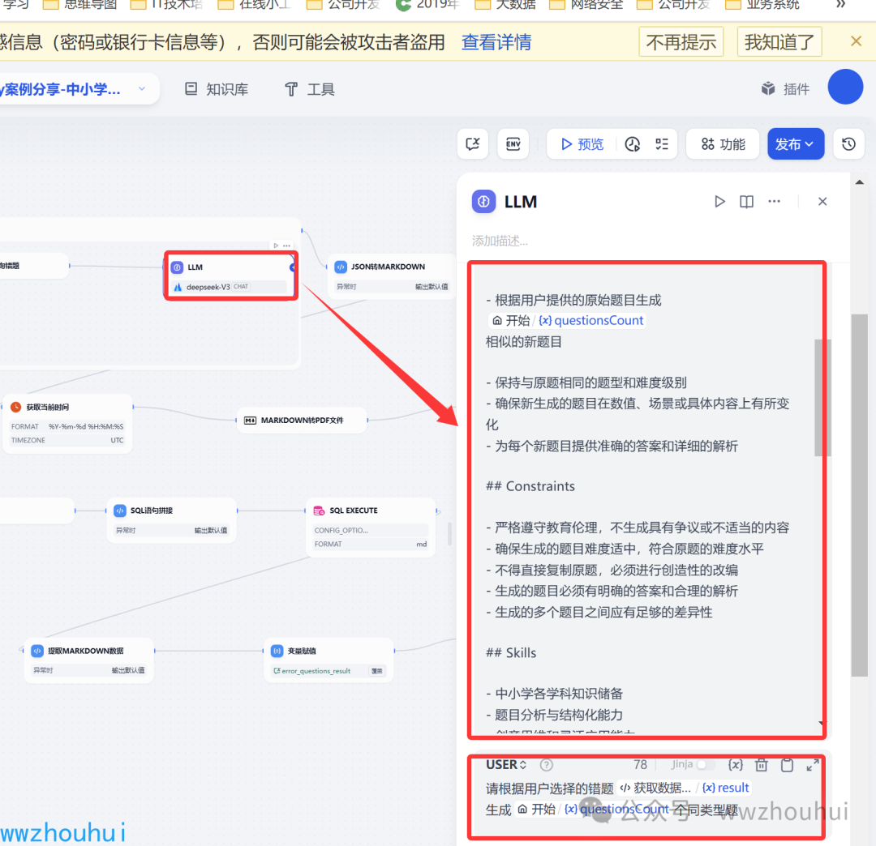Open the version history icon
Screen dimensions: 876x846
(x=848, y=144)
